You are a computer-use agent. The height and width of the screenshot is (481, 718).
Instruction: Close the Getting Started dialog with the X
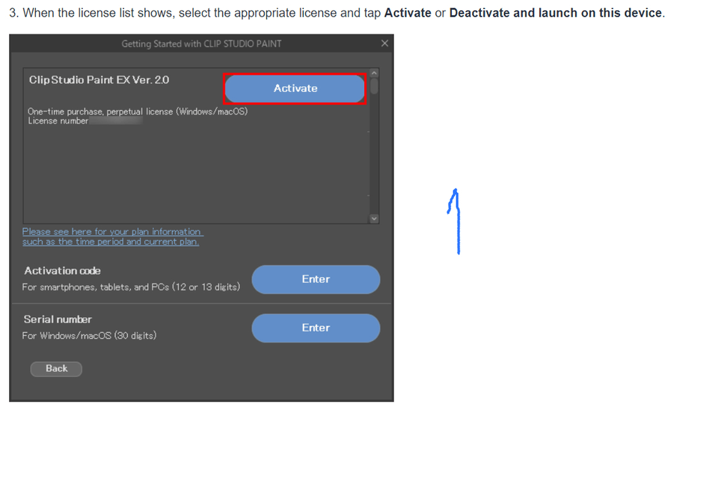(384, 43)
